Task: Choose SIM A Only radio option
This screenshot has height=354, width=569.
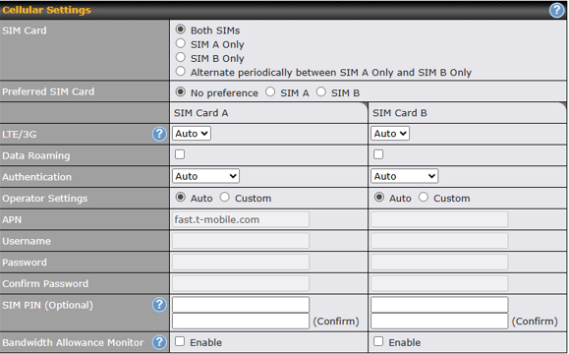Action: 181,43
